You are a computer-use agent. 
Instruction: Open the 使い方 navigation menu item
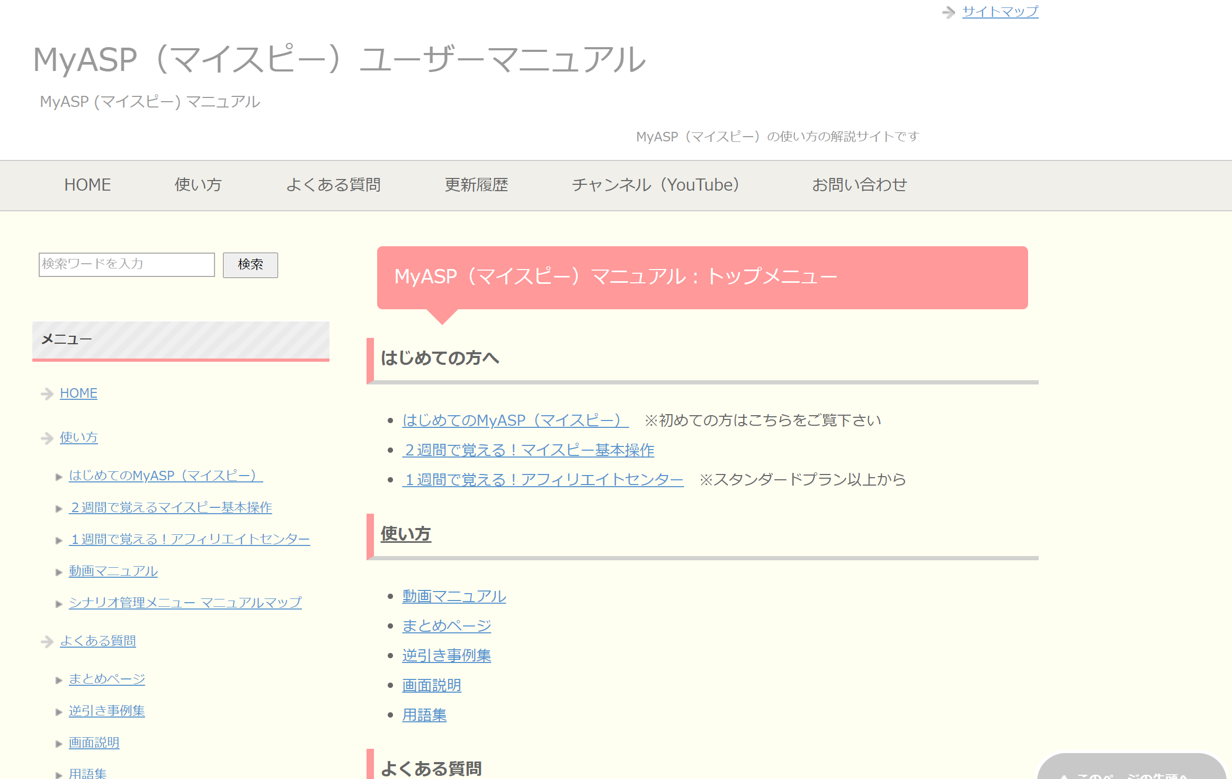pyautogui.click(x=198, y=185)
